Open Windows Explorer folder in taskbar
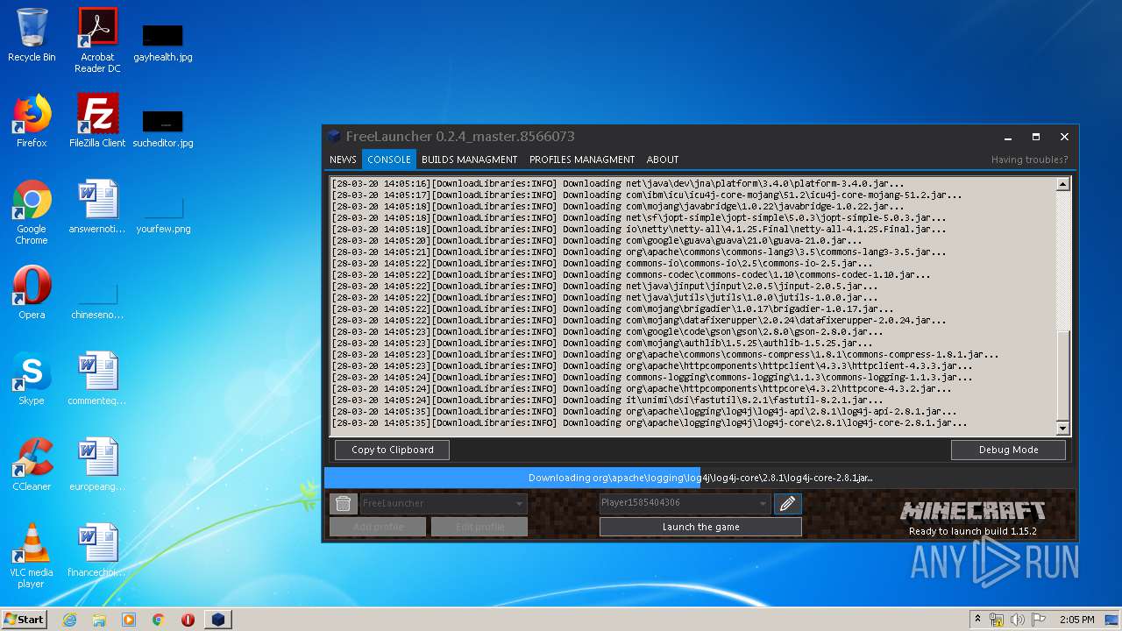 point(99,620)
